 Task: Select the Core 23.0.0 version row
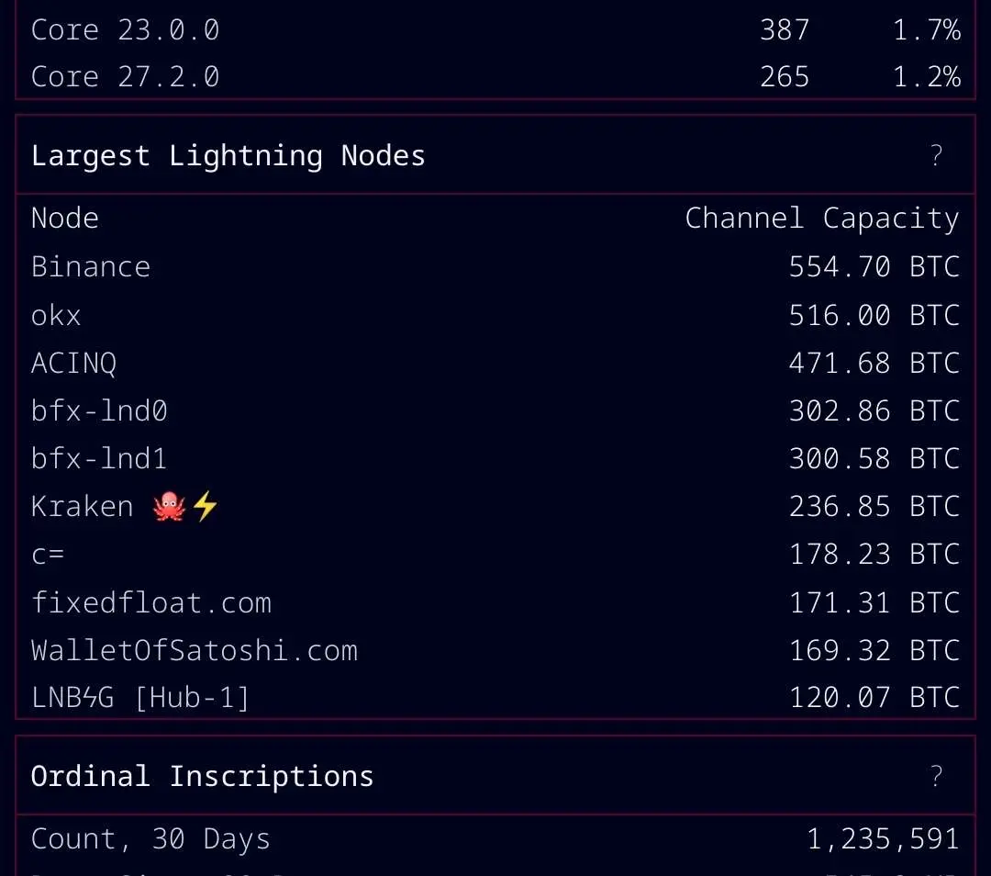coord(126,29)
